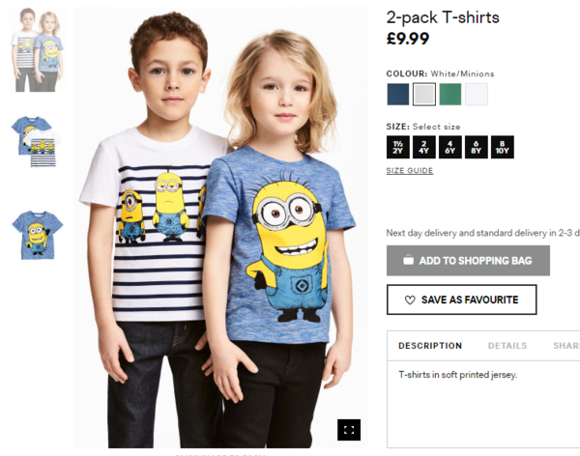
Task: Select the dark blue colour swatch
Action: 398,95
